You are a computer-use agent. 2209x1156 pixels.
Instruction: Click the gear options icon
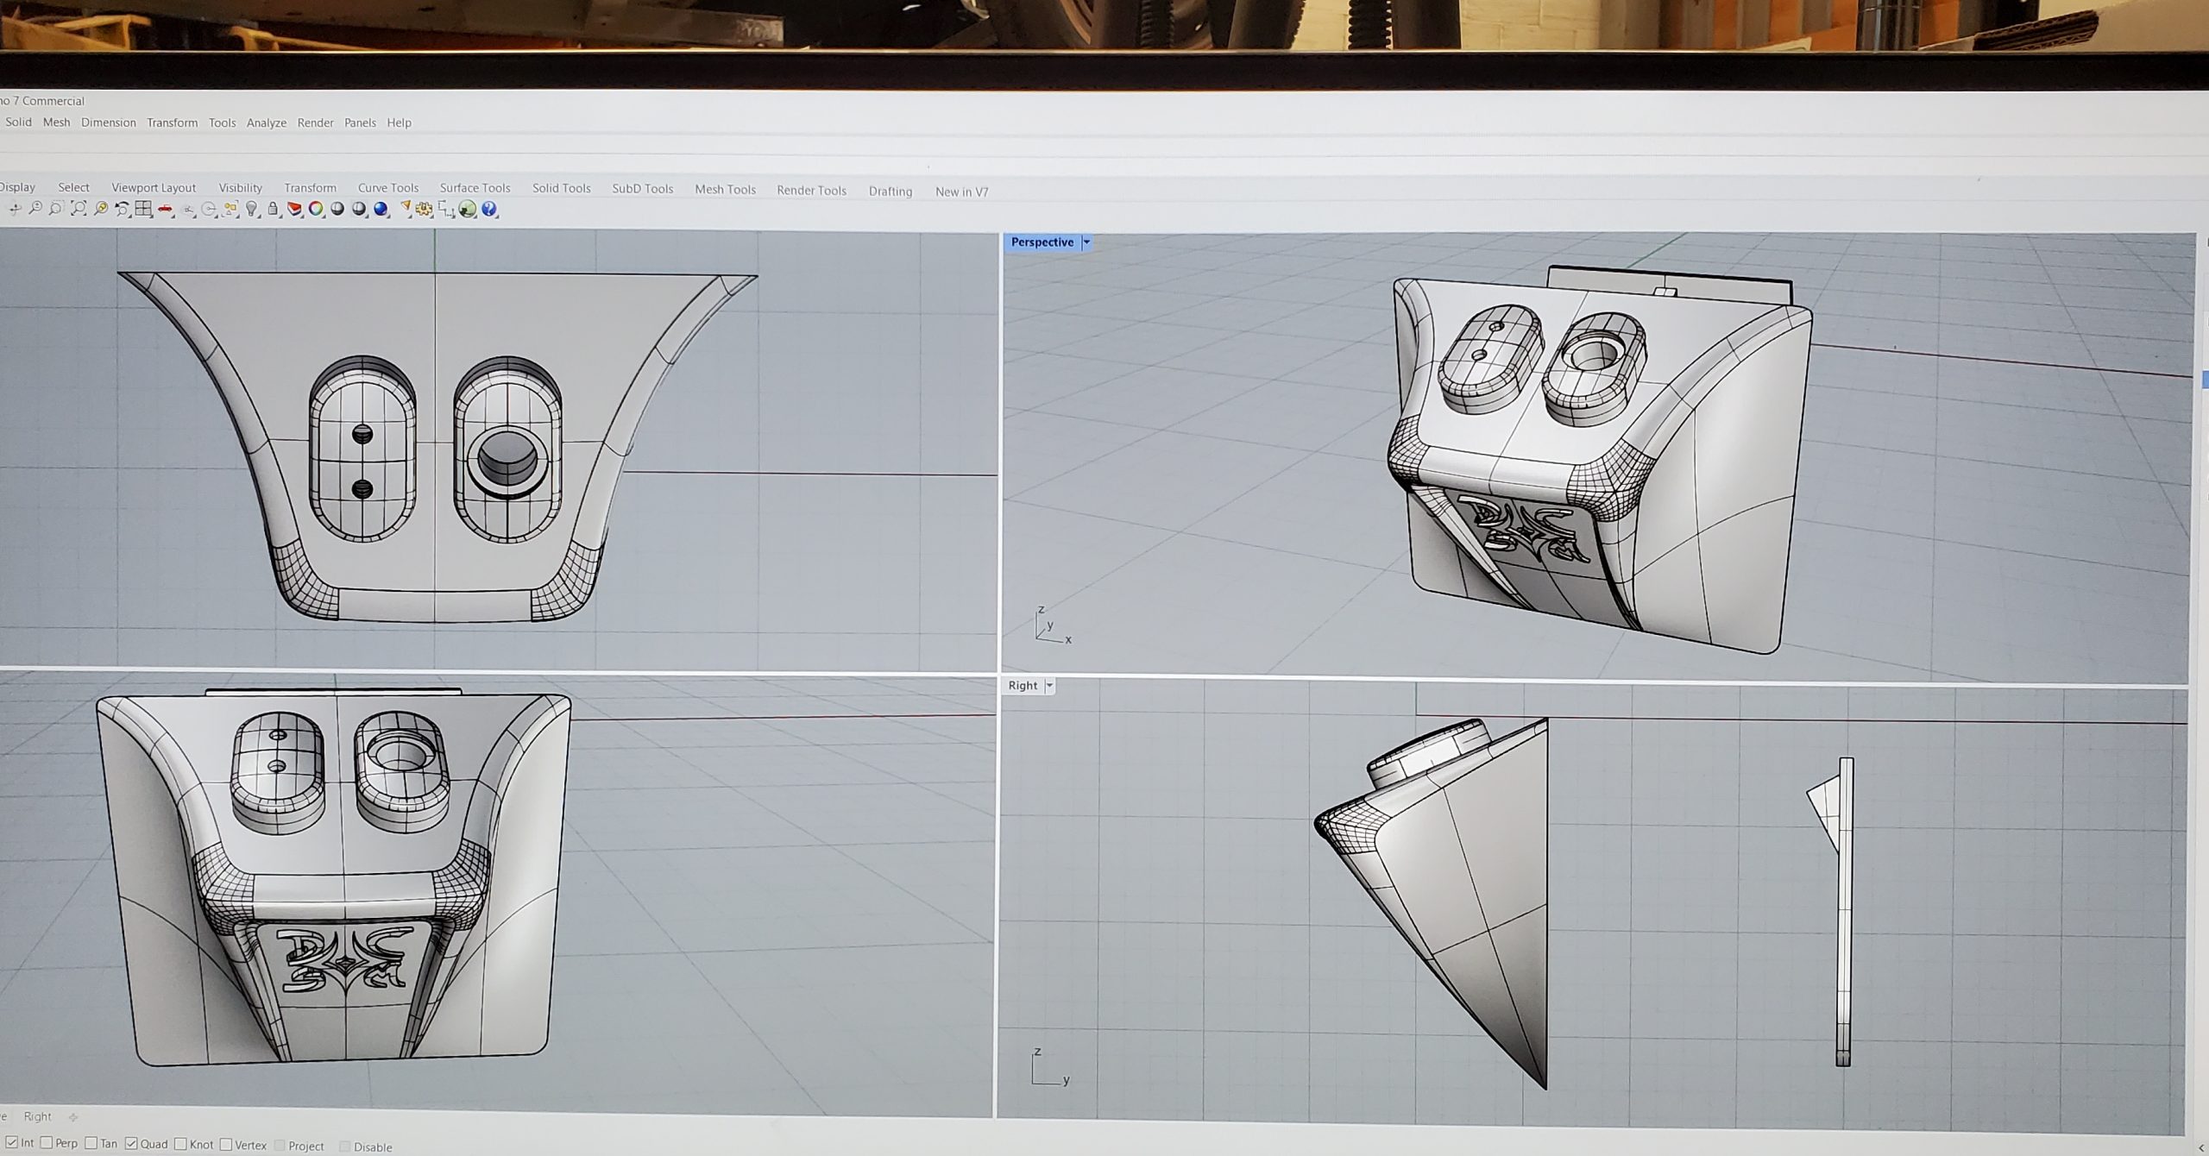(424, 209)
